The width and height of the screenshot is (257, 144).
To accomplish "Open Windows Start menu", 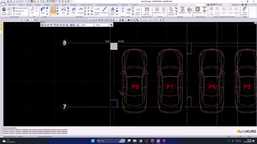I will 93,141.
